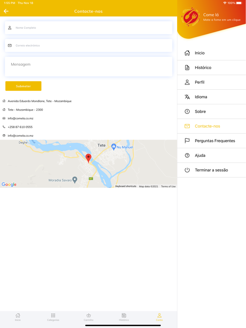The image size is (246, 328).
Task: Open the Conta tab in the bottom bar
Action: (159, 317)
